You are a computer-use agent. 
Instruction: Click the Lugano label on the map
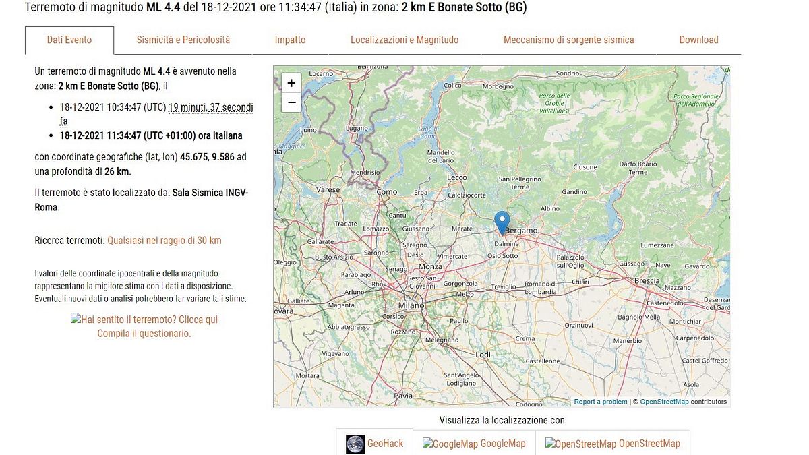point(357,128)
